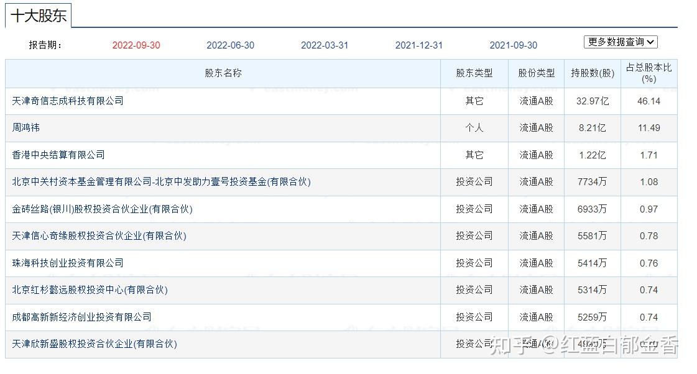Click 流通A股 in 成都高新新经济 row
Viewport: 697px width, 374px height.
coord(537,317)
